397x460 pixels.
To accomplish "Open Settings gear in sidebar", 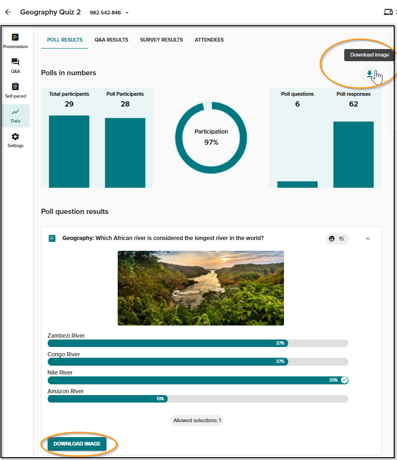I will pyautogui.click(x=15, y=140).
